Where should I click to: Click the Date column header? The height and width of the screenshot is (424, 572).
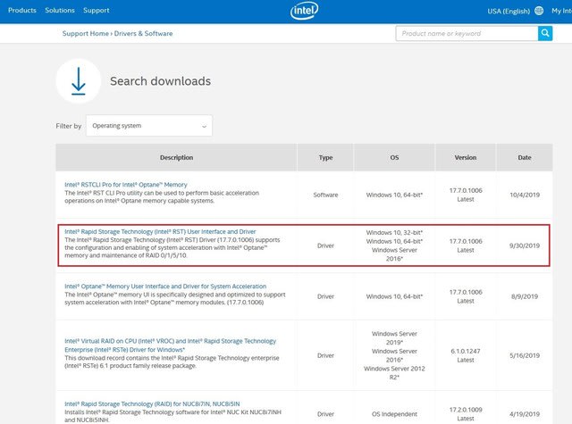[x=525, y=157]
